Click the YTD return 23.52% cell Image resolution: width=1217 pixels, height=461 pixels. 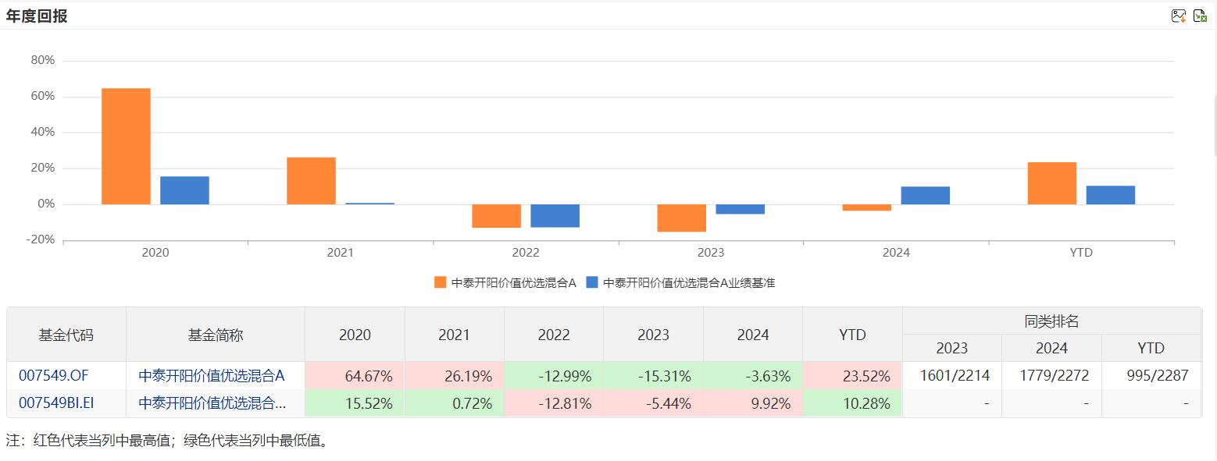tap(852, 376)
